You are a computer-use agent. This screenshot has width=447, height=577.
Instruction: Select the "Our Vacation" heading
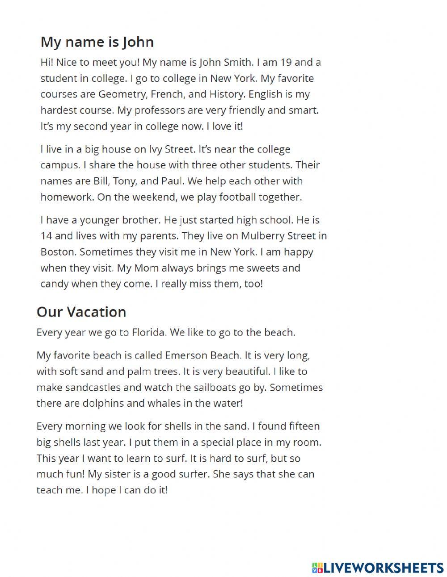click(x=81, y=312)
